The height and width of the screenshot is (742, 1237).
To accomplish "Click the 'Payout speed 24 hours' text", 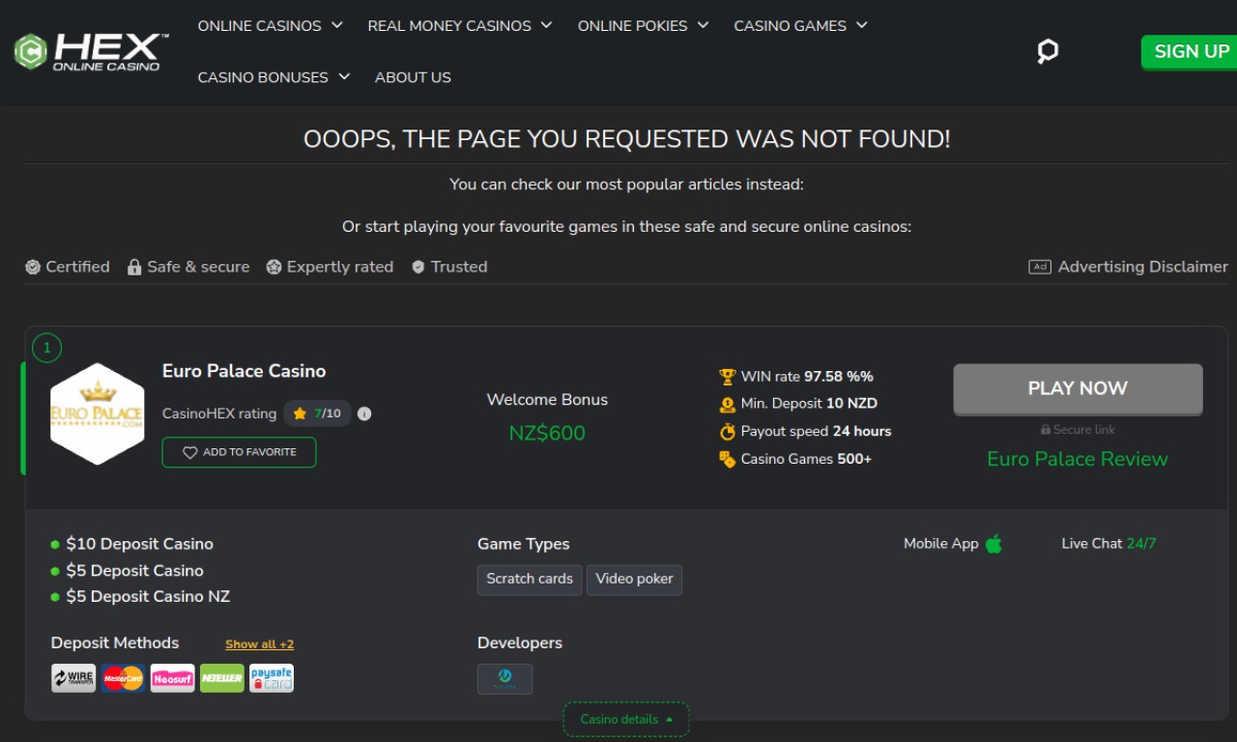I will pyautogui.click(x=817, y=431).
